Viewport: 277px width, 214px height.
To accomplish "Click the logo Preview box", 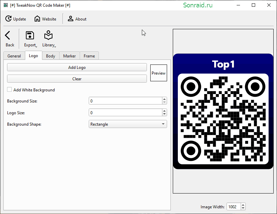I will (x=158, y=73).
